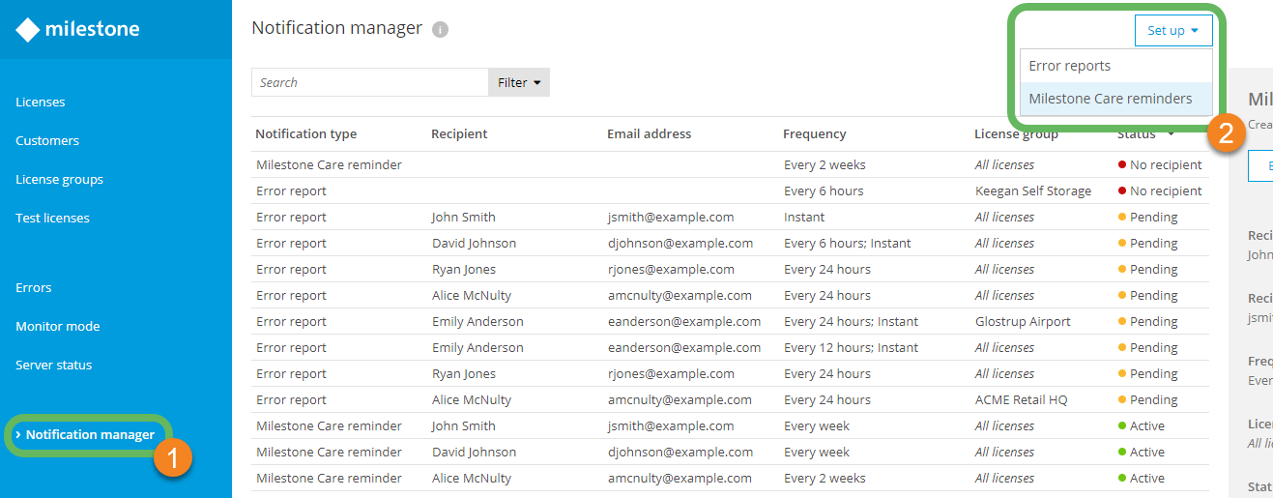Select Notification manager in the sidebar
The height and width of the screenshot is (498, 1273).
point(90,435)
